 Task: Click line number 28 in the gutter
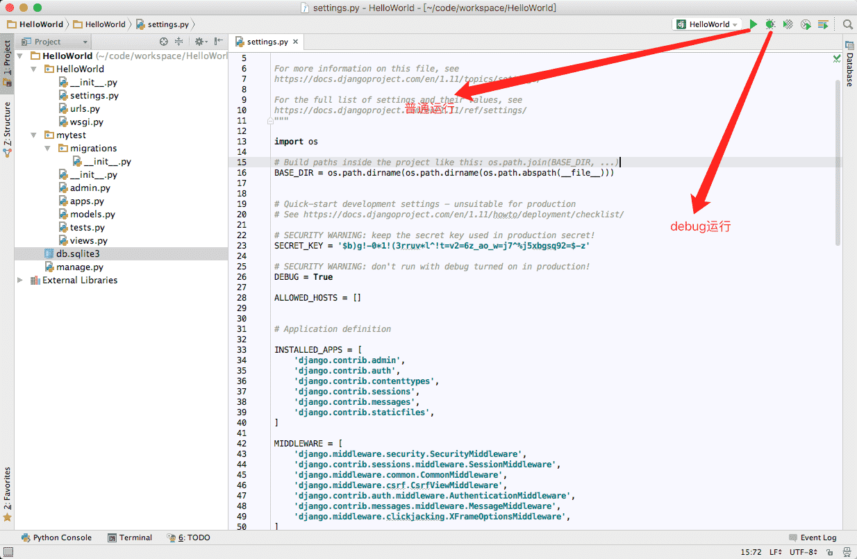tap(241, 297)
